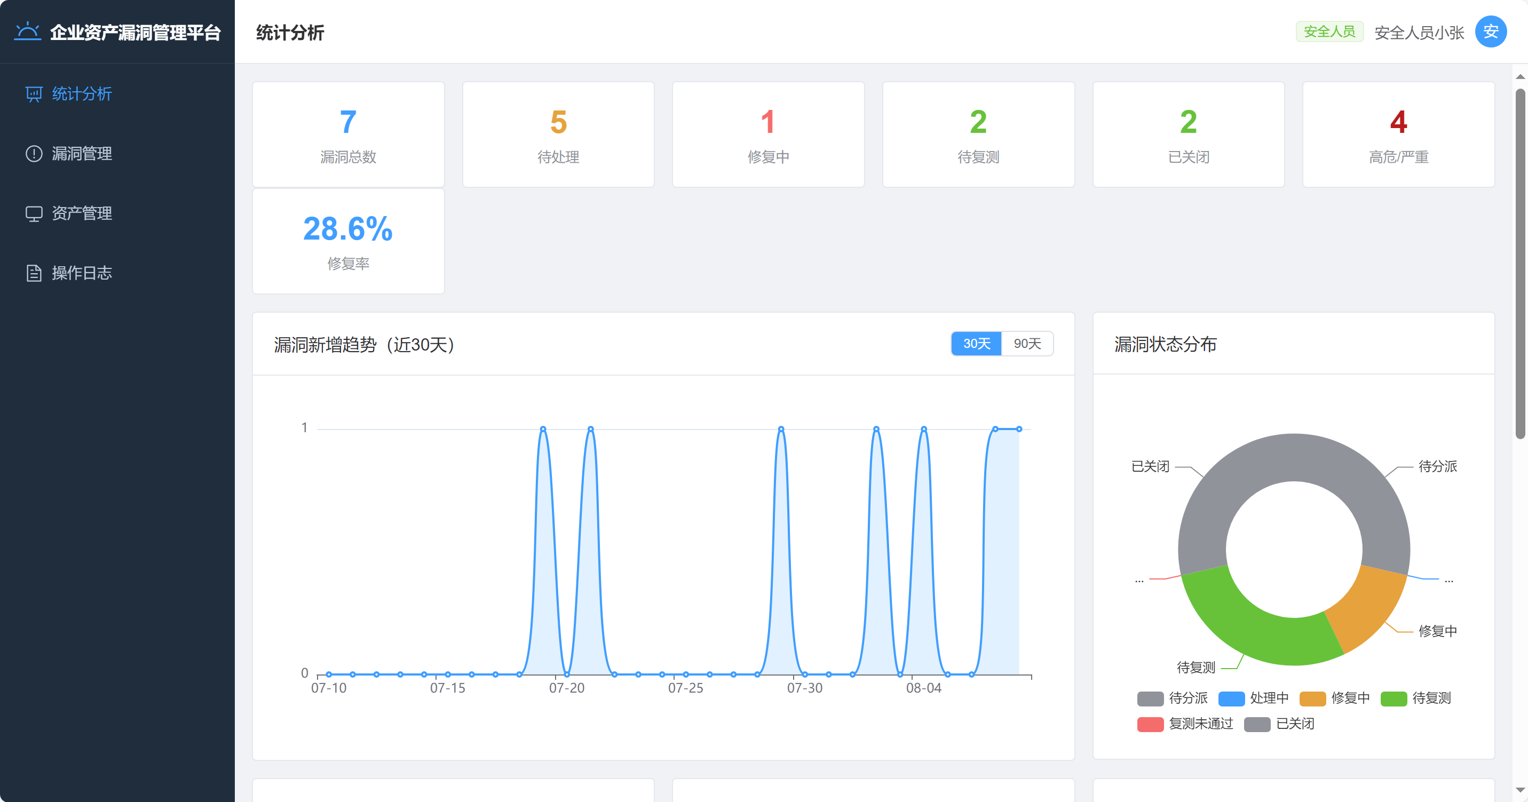Click the scrollbar down arrow
The image size is (1528, 802).
click(x=1519, y=790)
